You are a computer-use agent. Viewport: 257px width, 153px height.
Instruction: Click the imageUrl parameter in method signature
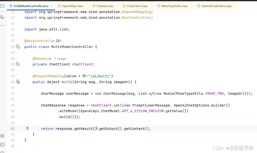(x=122, y=82)
